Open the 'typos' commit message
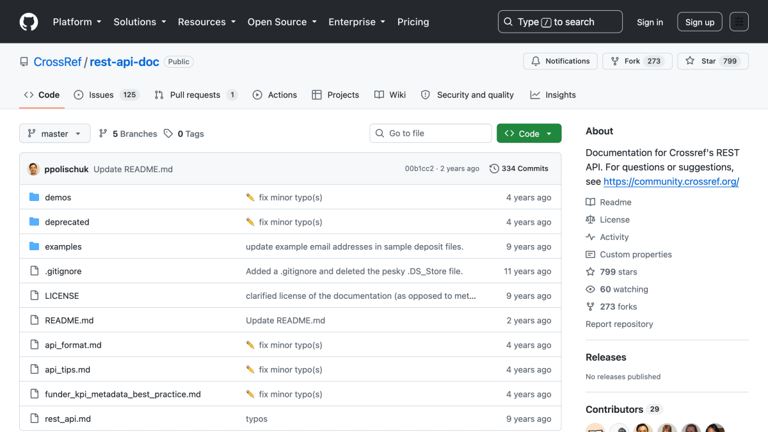Image resolution: width=768 pixels, height=432 pixels. coord(257,419)
